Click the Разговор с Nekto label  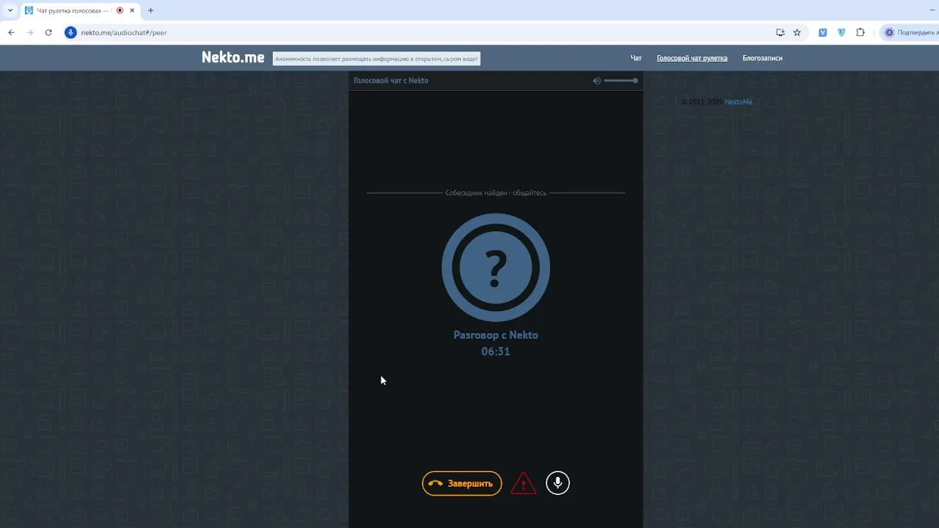pyautogui.click(x=496, y=335)
